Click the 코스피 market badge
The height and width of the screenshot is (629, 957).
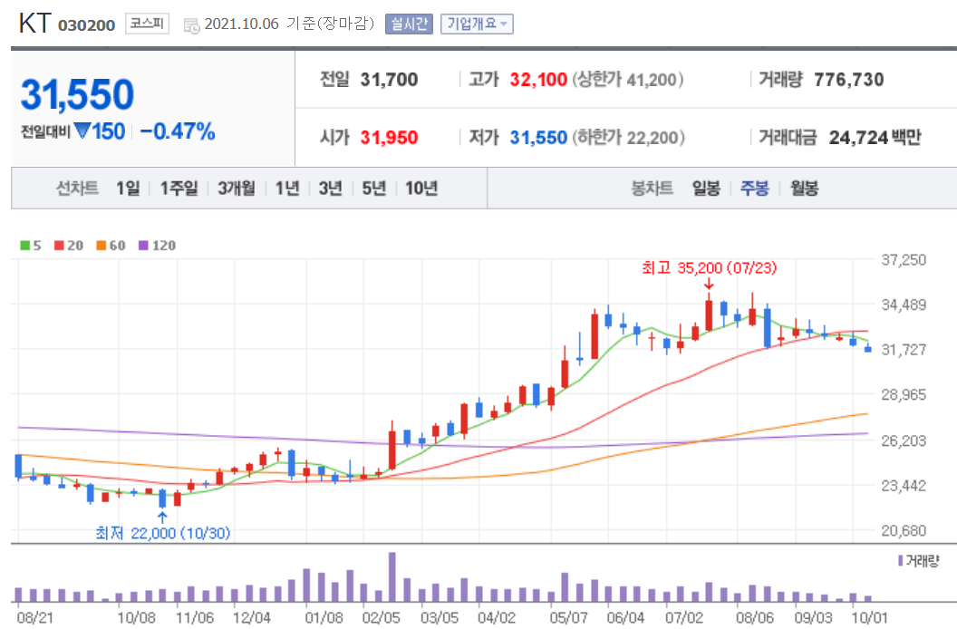click(x=149, y=24)
